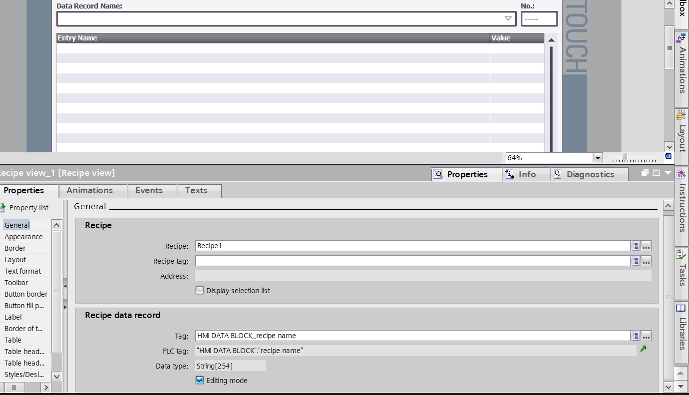689x395 pixels.
Task: Click the property list scroll-down arrow
Action: pyautogui.click(x=57, y=376)
